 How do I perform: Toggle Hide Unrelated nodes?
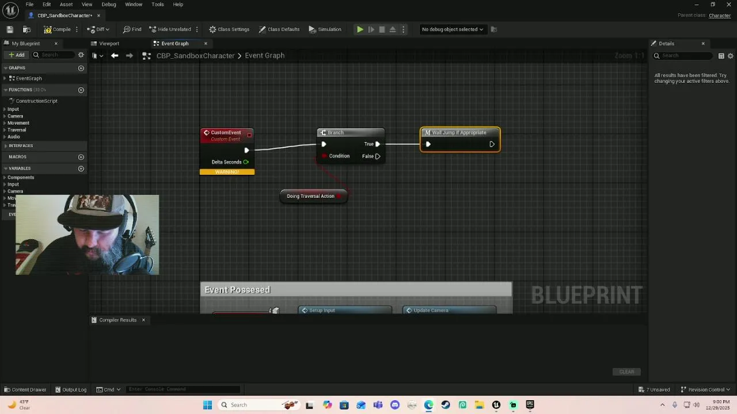click(170, 29)
